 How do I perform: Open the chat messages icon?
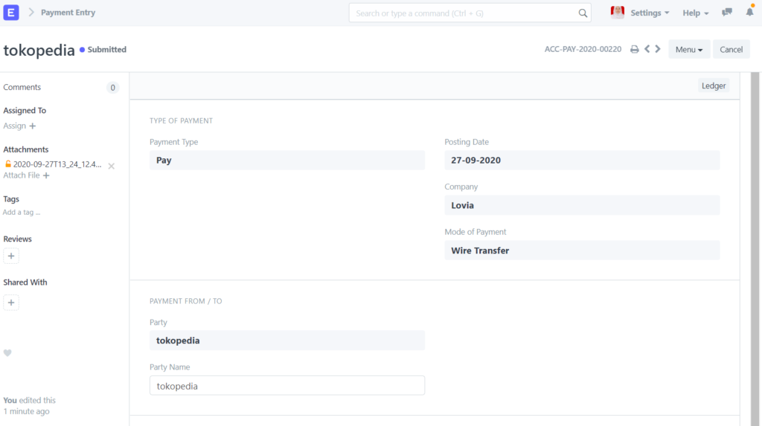(727, 13)
